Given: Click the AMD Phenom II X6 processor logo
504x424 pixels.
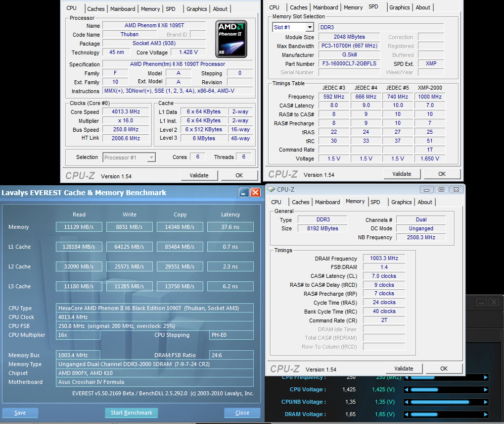Looking at the screenshot, I should [x=231, y=39].
